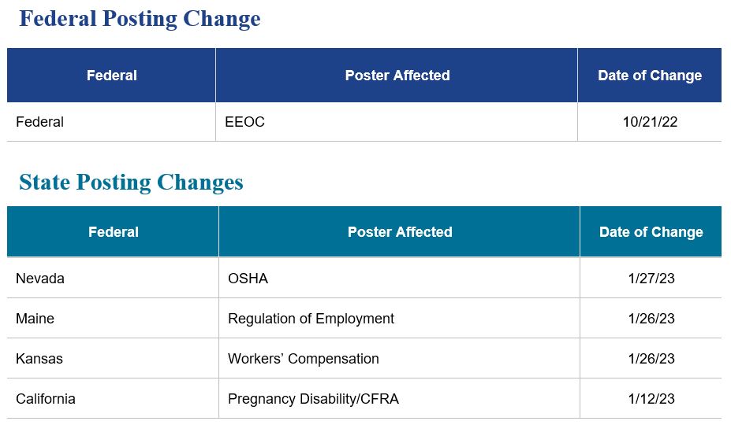
Task: Click the "Federal Posting Change" heading
Action: click(x=140, y=19)
